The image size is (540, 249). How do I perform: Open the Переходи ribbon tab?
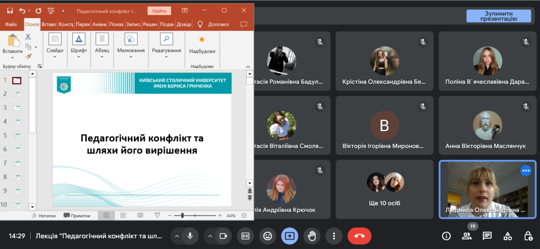point(83,24)
